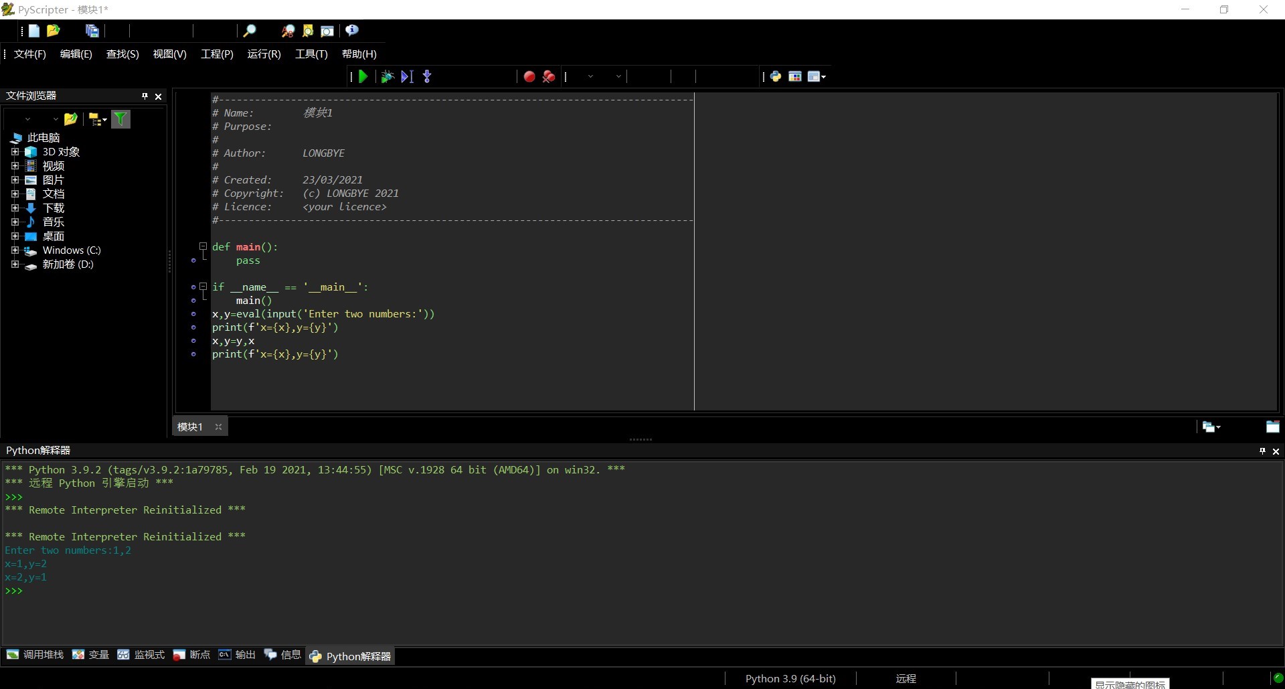
Task: Pin the Python解释器 panel
Action: [1262, 451]
